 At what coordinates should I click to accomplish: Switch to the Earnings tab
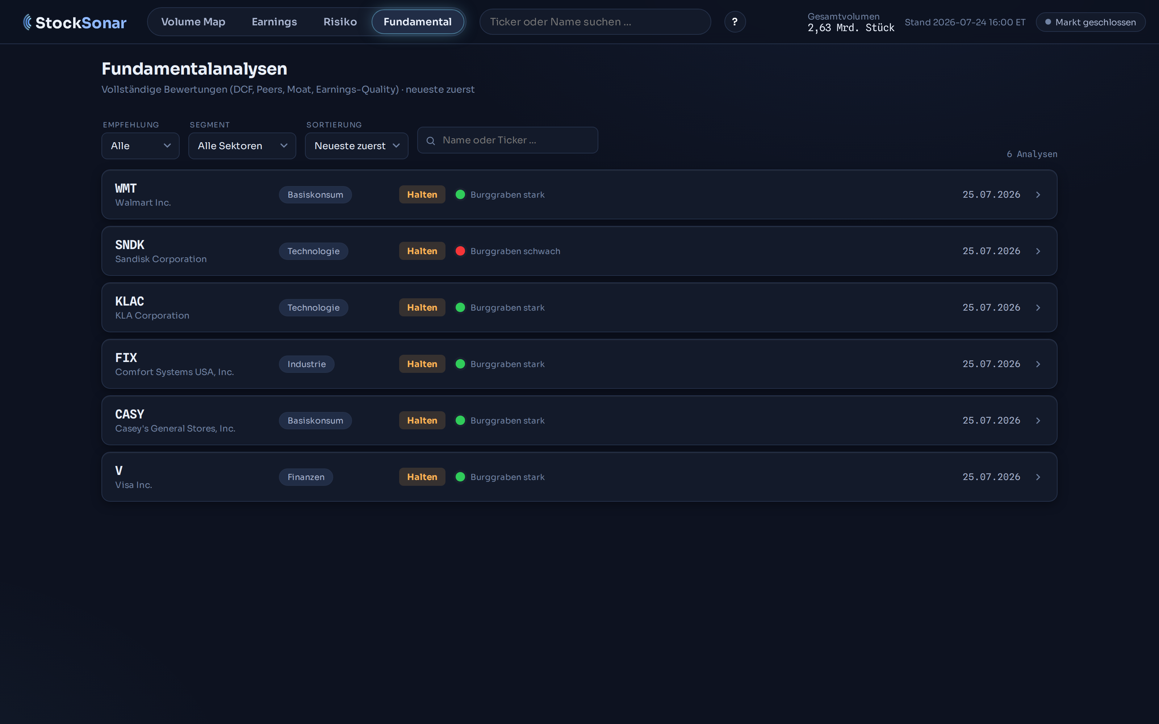(x=275, y=22)
